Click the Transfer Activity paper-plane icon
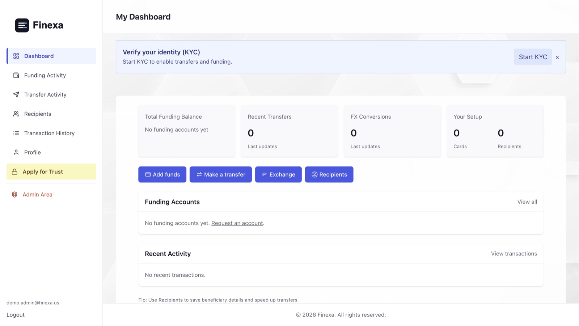The width and height of the screenshot is (579, 326). point(16,94)
